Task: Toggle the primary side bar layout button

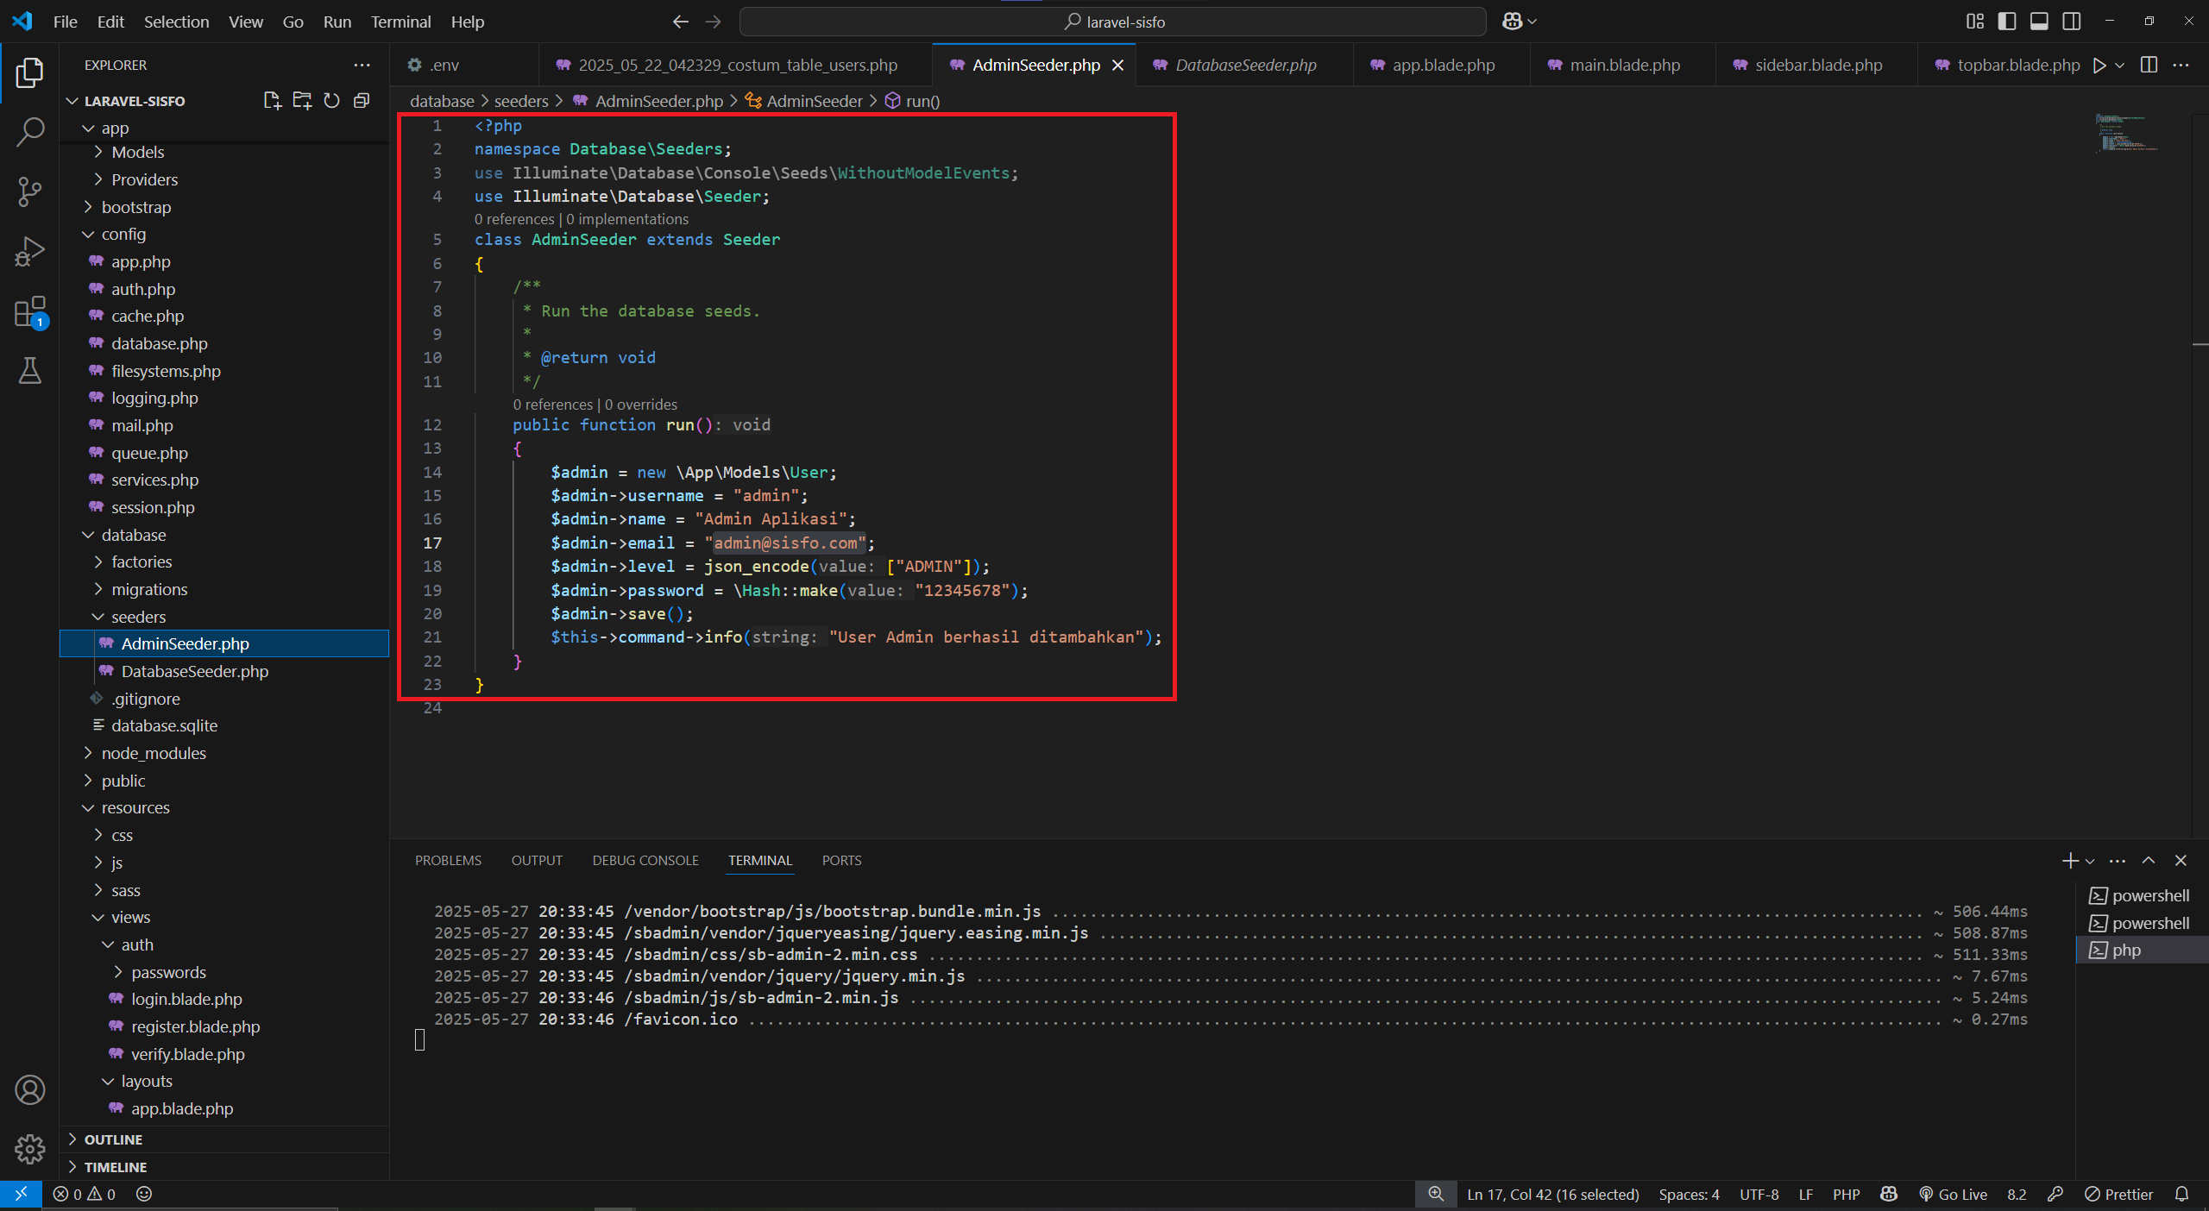Action: click(2006, 22)
